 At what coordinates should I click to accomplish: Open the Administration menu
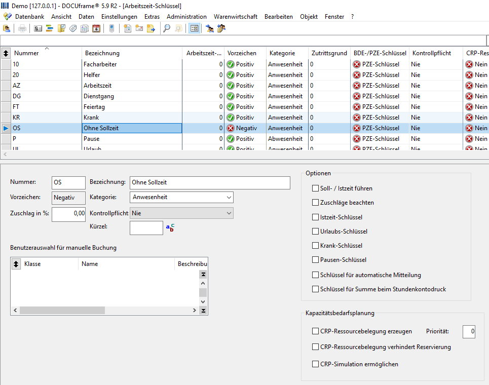coord(186,17)
